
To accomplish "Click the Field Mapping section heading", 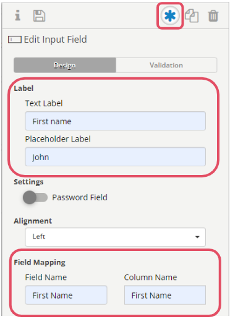I will (40, 262).
